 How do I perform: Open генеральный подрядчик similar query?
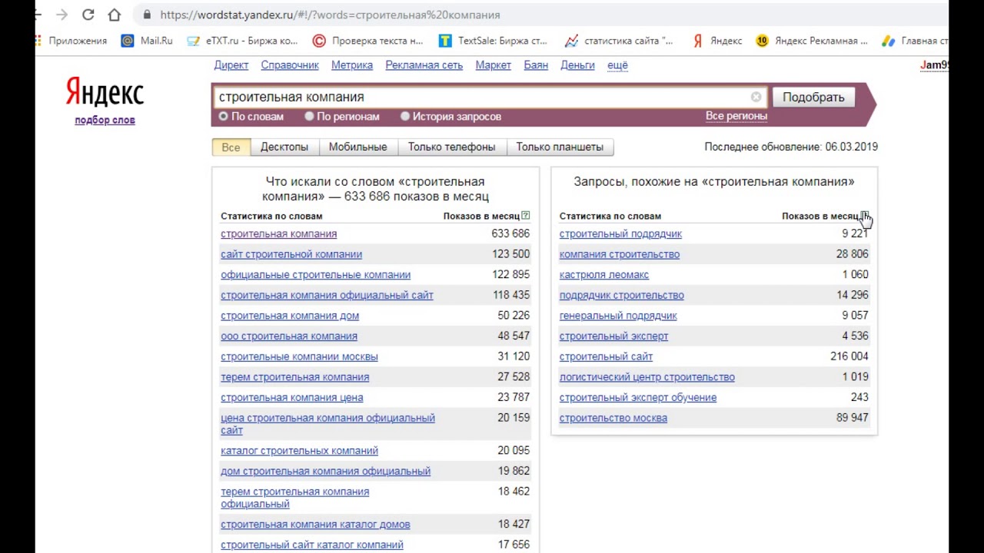[618, 316]
